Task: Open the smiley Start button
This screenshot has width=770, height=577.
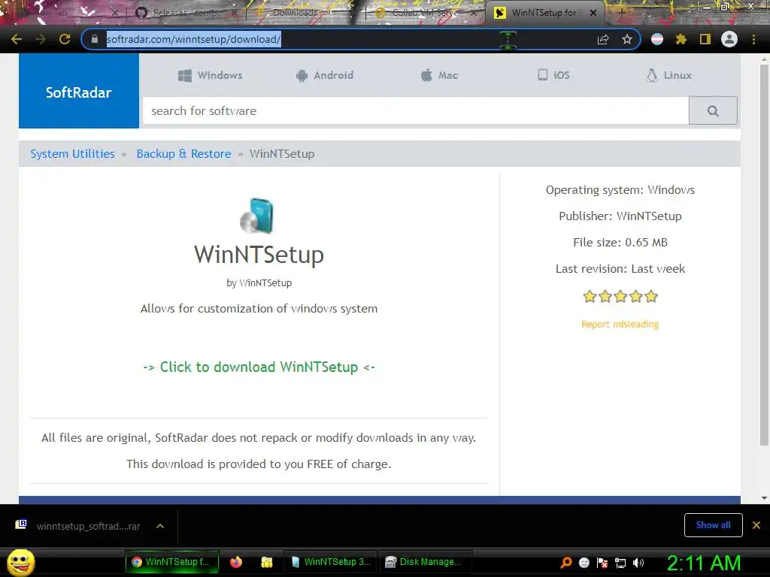Action: pos(21,563)
